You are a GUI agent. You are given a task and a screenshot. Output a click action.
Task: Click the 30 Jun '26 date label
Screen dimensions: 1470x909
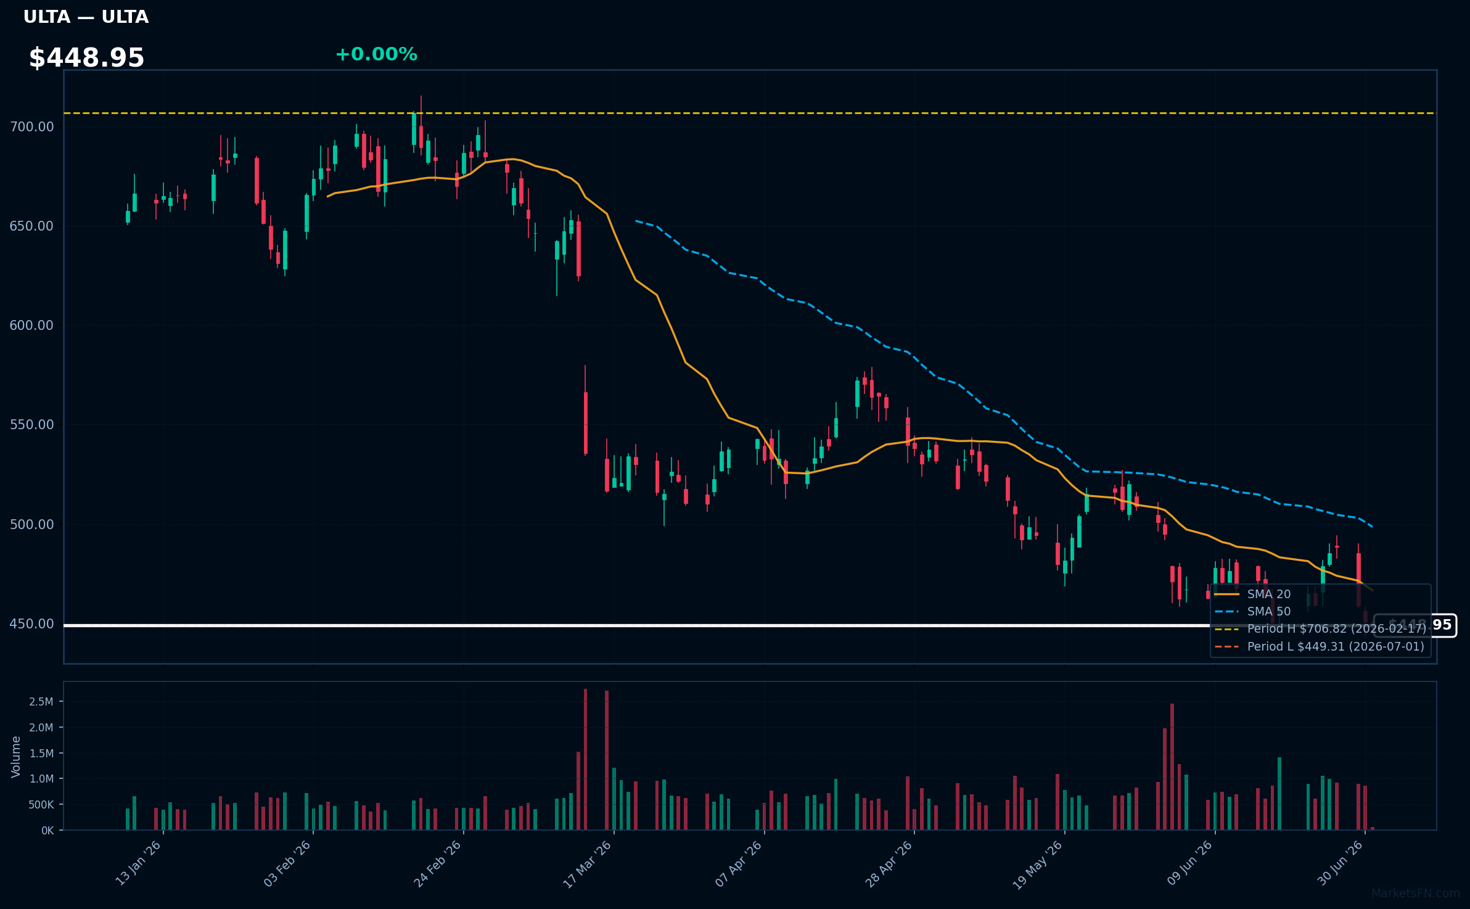[1340, 863]
